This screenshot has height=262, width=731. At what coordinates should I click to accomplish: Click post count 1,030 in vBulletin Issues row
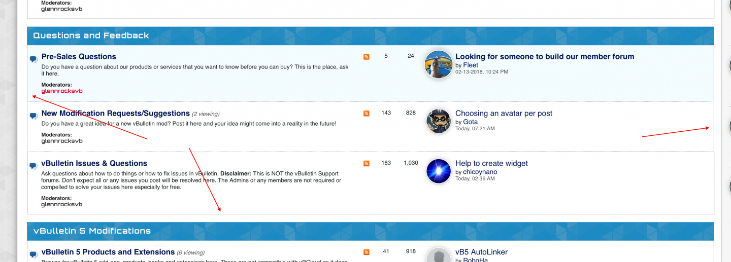click(x=411, y=163)
